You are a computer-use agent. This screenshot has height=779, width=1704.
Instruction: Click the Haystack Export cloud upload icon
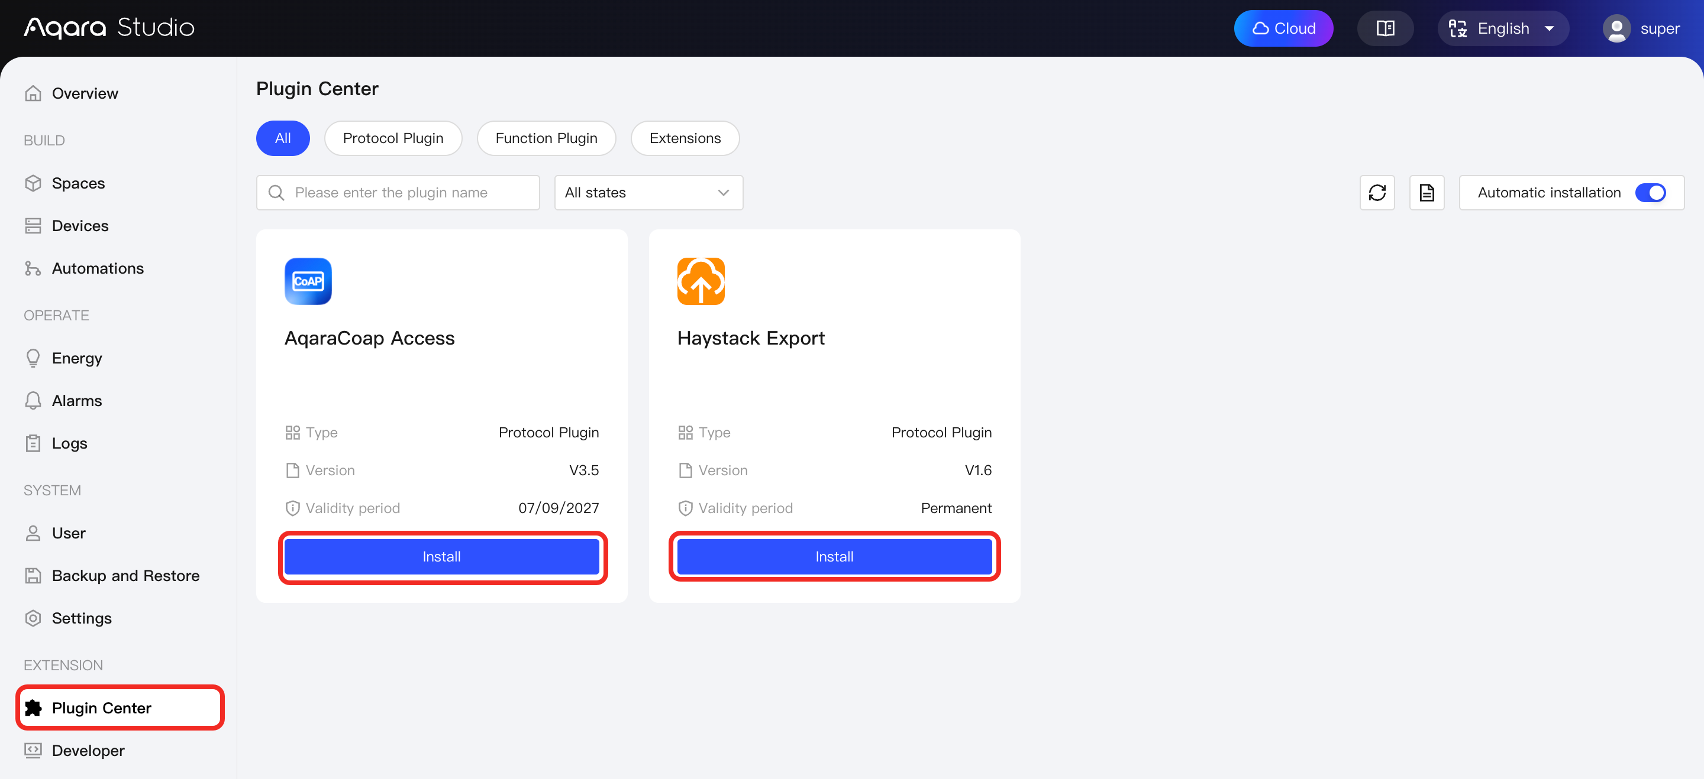701,281
